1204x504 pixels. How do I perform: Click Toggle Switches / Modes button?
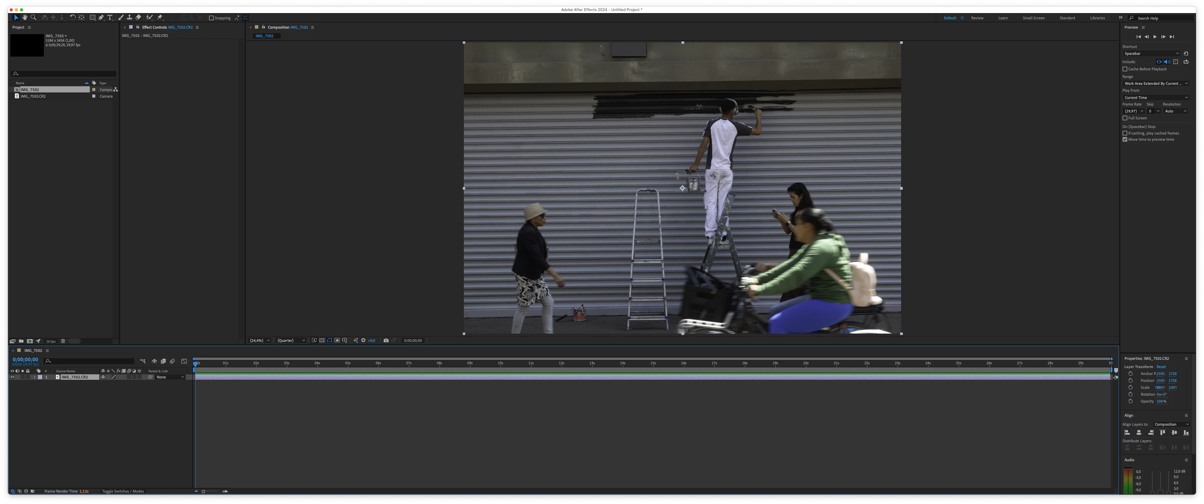tap(123, 491)
